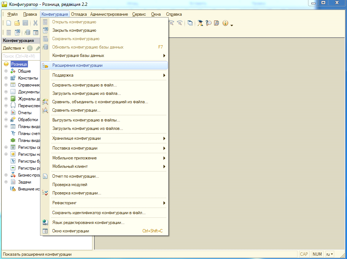The width and height of the screenshot is (347, 259).
Task: Expand the Отчеты tree node
Action: point(6,113)
